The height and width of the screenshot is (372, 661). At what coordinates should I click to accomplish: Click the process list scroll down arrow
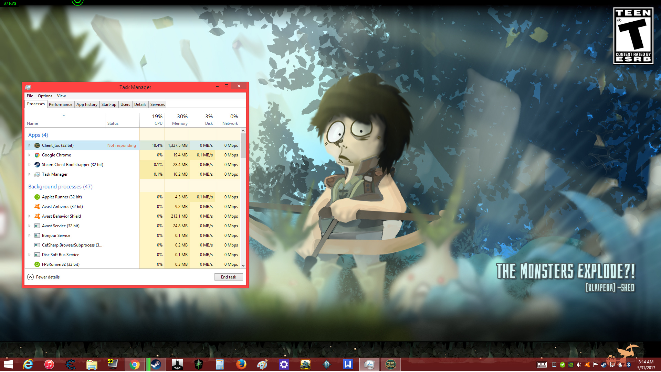click(x=243, y=266)
